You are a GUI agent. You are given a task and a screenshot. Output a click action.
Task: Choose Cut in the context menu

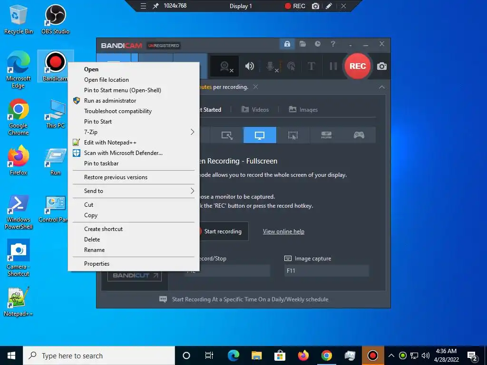tap(134, 204)
